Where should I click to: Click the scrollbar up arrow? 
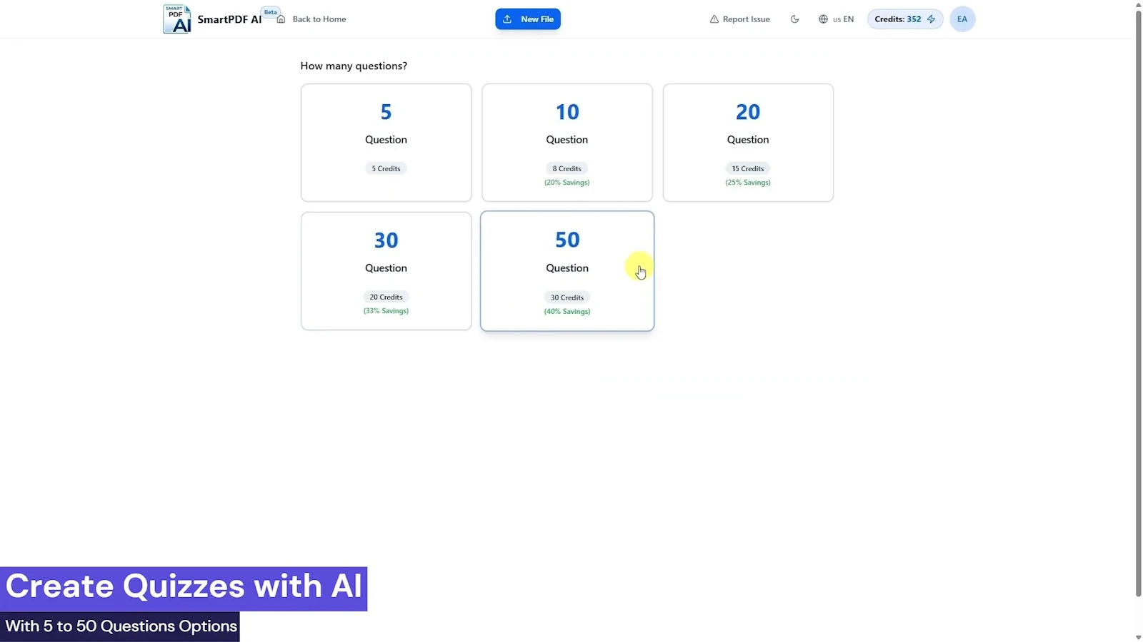[1139, 4]
